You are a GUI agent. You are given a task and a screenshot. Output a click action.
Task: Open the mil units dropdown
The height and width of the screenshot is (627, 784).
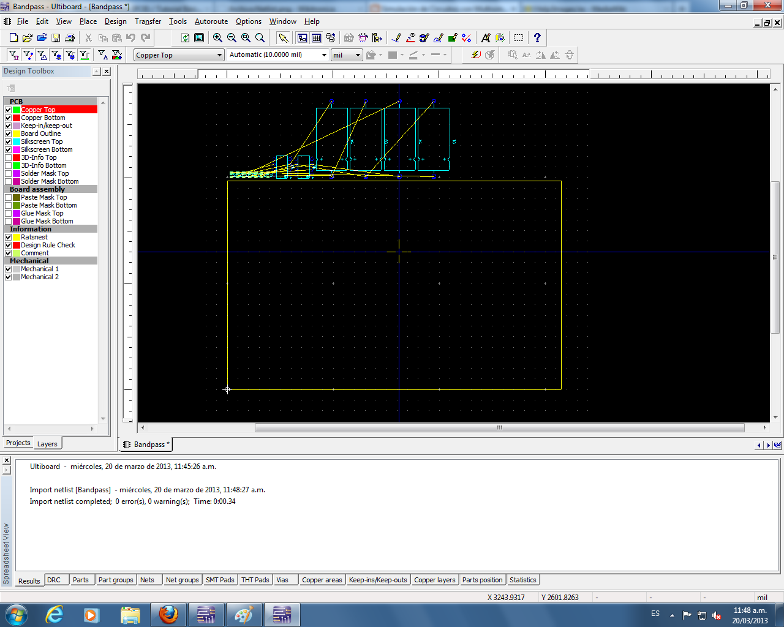(358, 55)
